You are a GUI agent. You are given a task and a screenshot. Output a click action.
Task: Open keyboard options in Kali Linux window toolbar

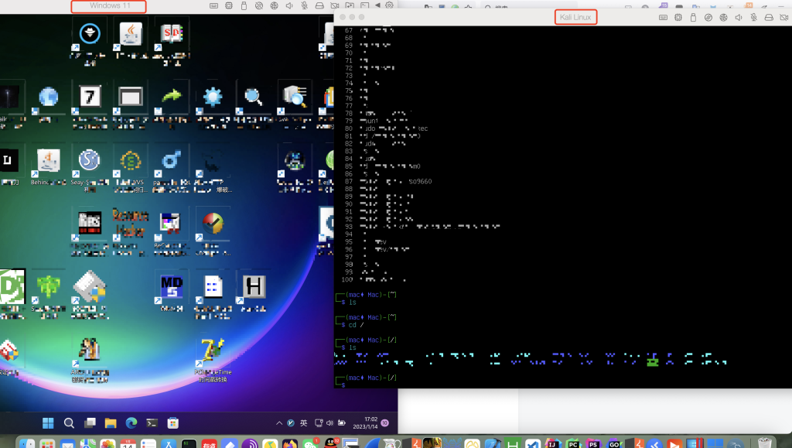click(x=663, y=17)
